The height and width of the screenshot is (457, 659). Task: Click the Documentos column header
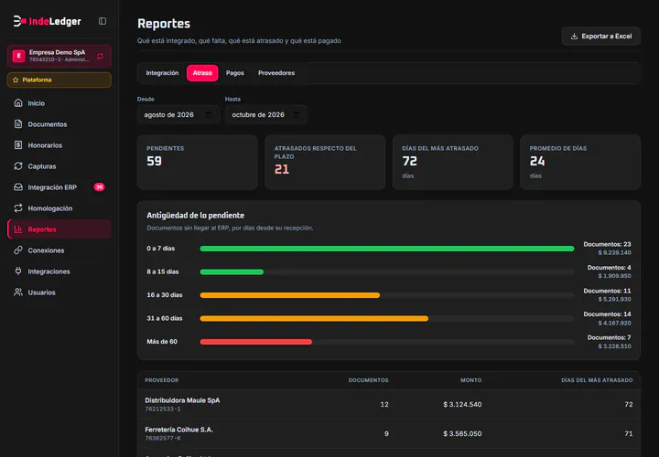coord(368,380)
